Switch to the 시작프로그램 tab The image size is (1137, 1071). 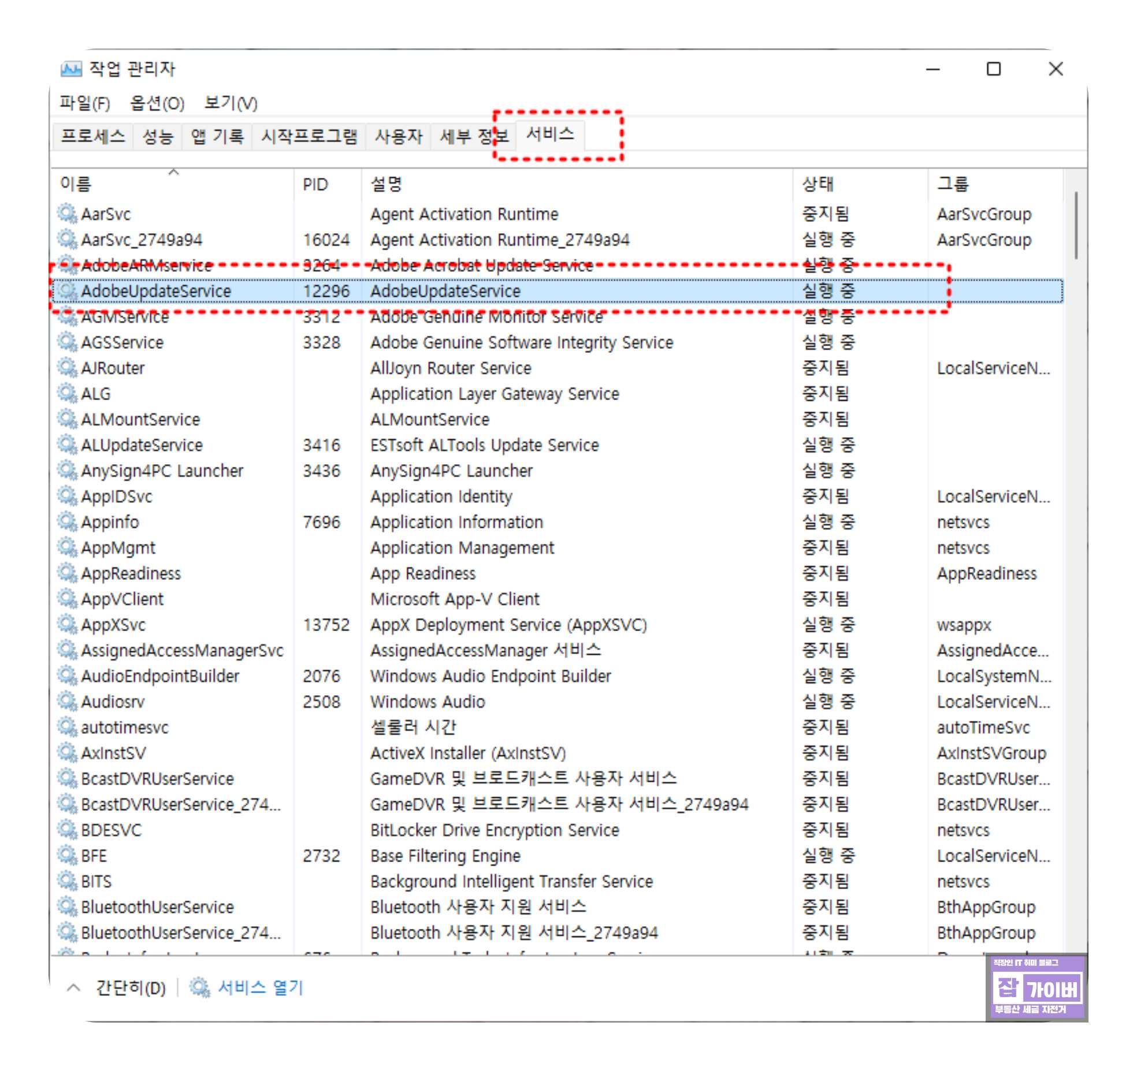(x=309, y=136)
